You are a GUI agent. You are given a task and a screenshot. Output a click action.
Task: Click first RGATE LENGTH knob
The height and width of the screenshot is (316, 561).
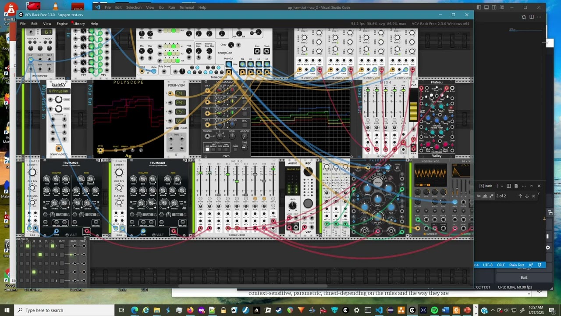pos(32,172)
